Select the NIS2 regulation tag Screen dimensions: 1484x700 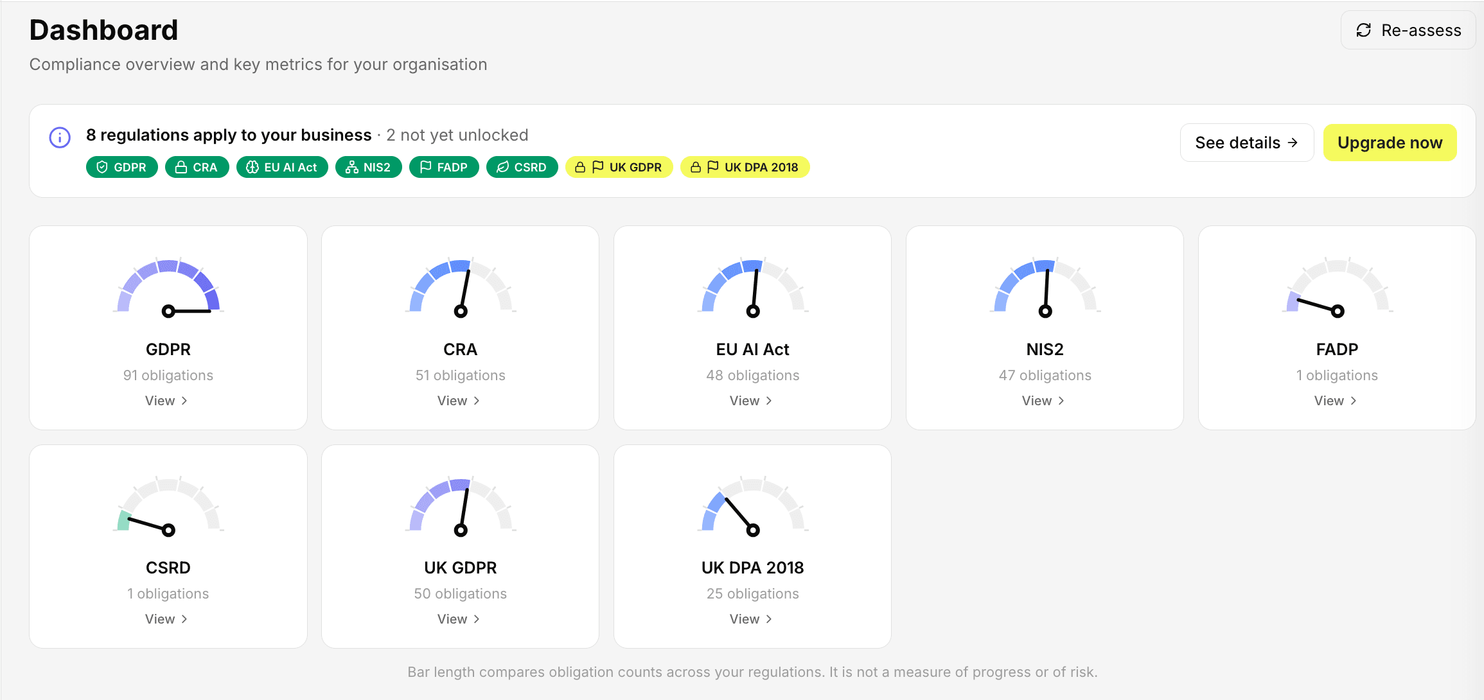tap(369, 167)
